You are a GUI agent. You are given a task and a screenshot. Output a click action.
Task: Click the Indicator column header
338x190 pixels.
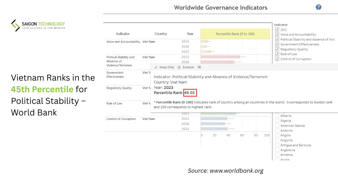tap(123, 34)
